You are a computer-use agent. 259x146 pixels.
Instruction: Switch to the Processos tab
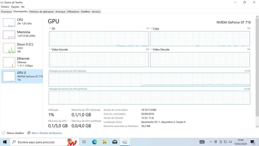coord(6,12)
